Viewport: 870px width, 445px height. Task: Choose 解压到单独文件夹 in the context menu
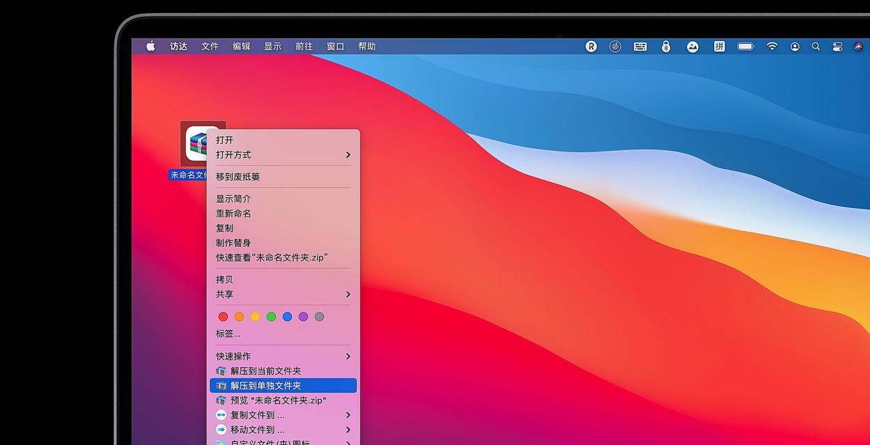[x=283, y=385]
